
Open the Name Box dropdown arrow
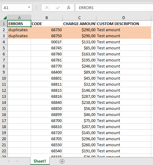(29, 8)
